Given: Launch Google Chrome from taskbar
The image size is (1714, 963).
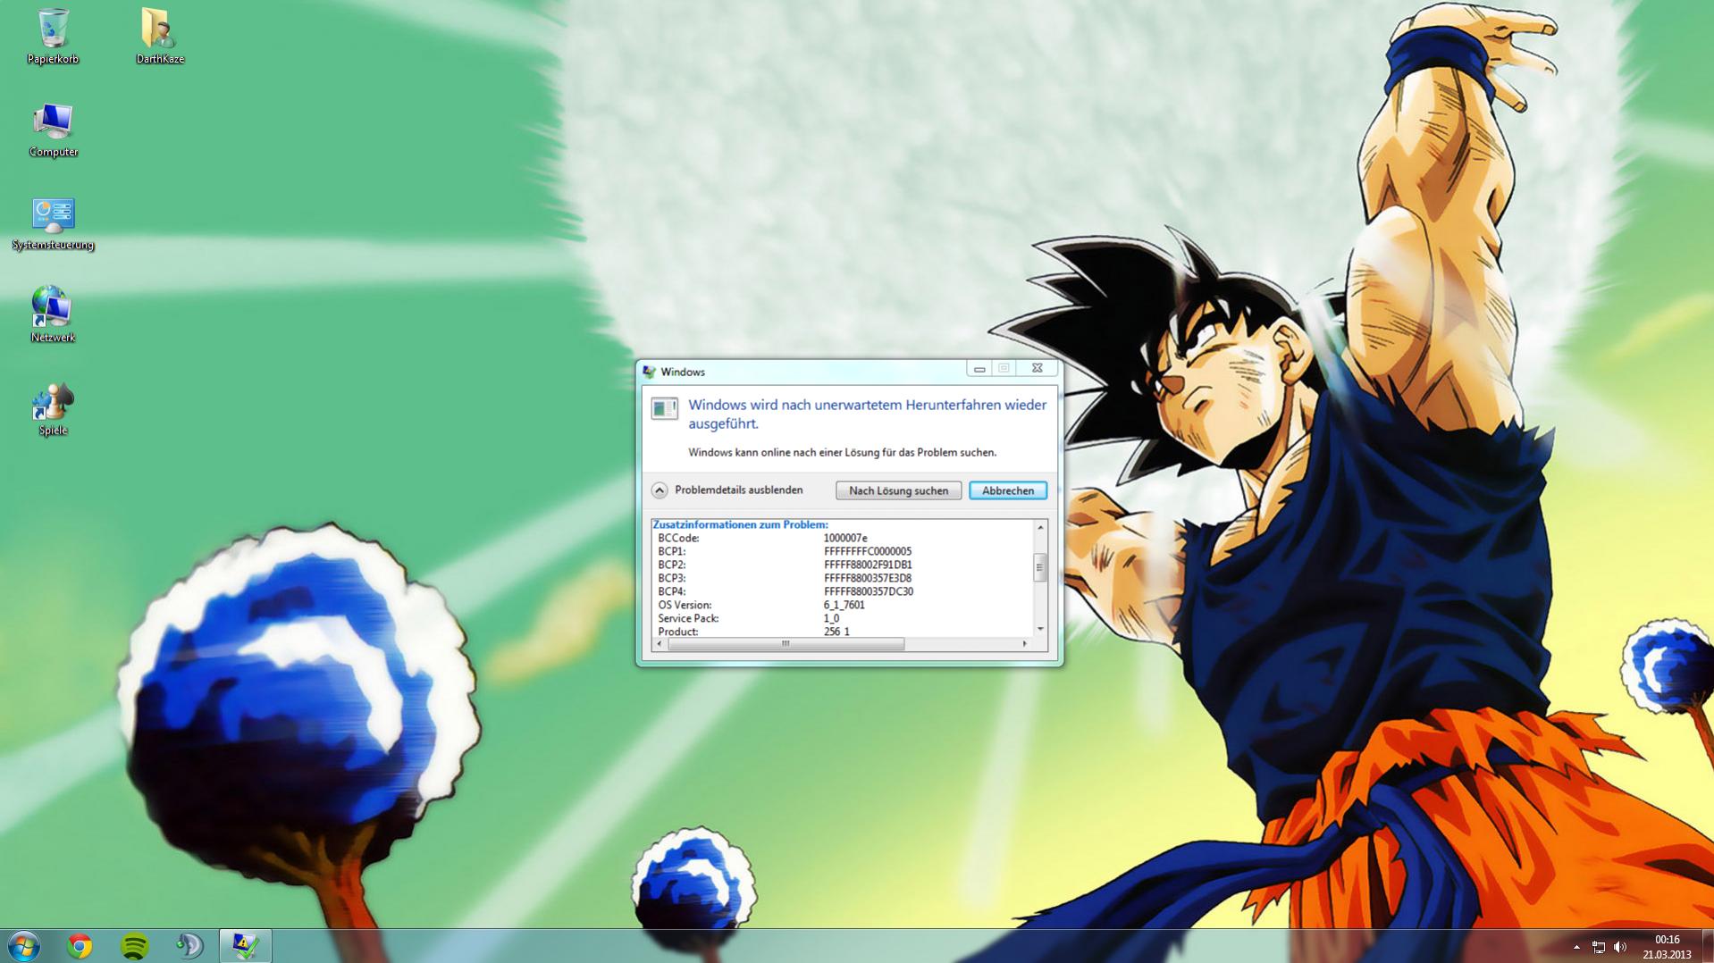Looking at the screenshot, I should [80, 945].
